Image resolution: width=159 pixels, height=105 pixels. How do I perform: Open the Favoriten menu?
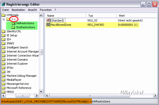(x=46, y=10)
